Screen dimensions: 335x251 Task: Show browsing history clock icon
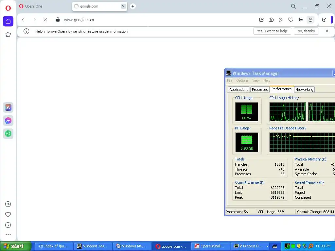point(8,225)
